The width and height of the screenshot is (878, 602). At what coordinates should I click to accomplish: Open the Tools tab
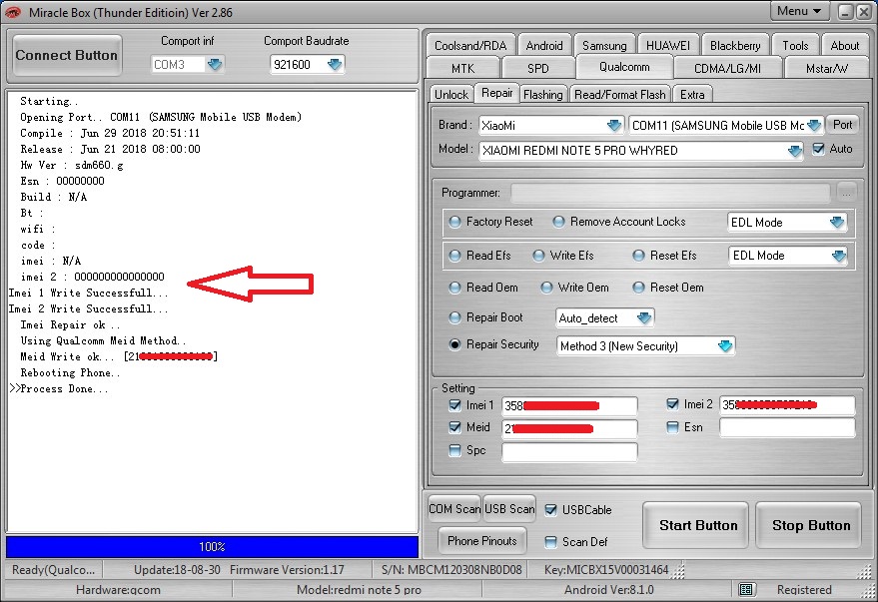click(x=795, y=45)
